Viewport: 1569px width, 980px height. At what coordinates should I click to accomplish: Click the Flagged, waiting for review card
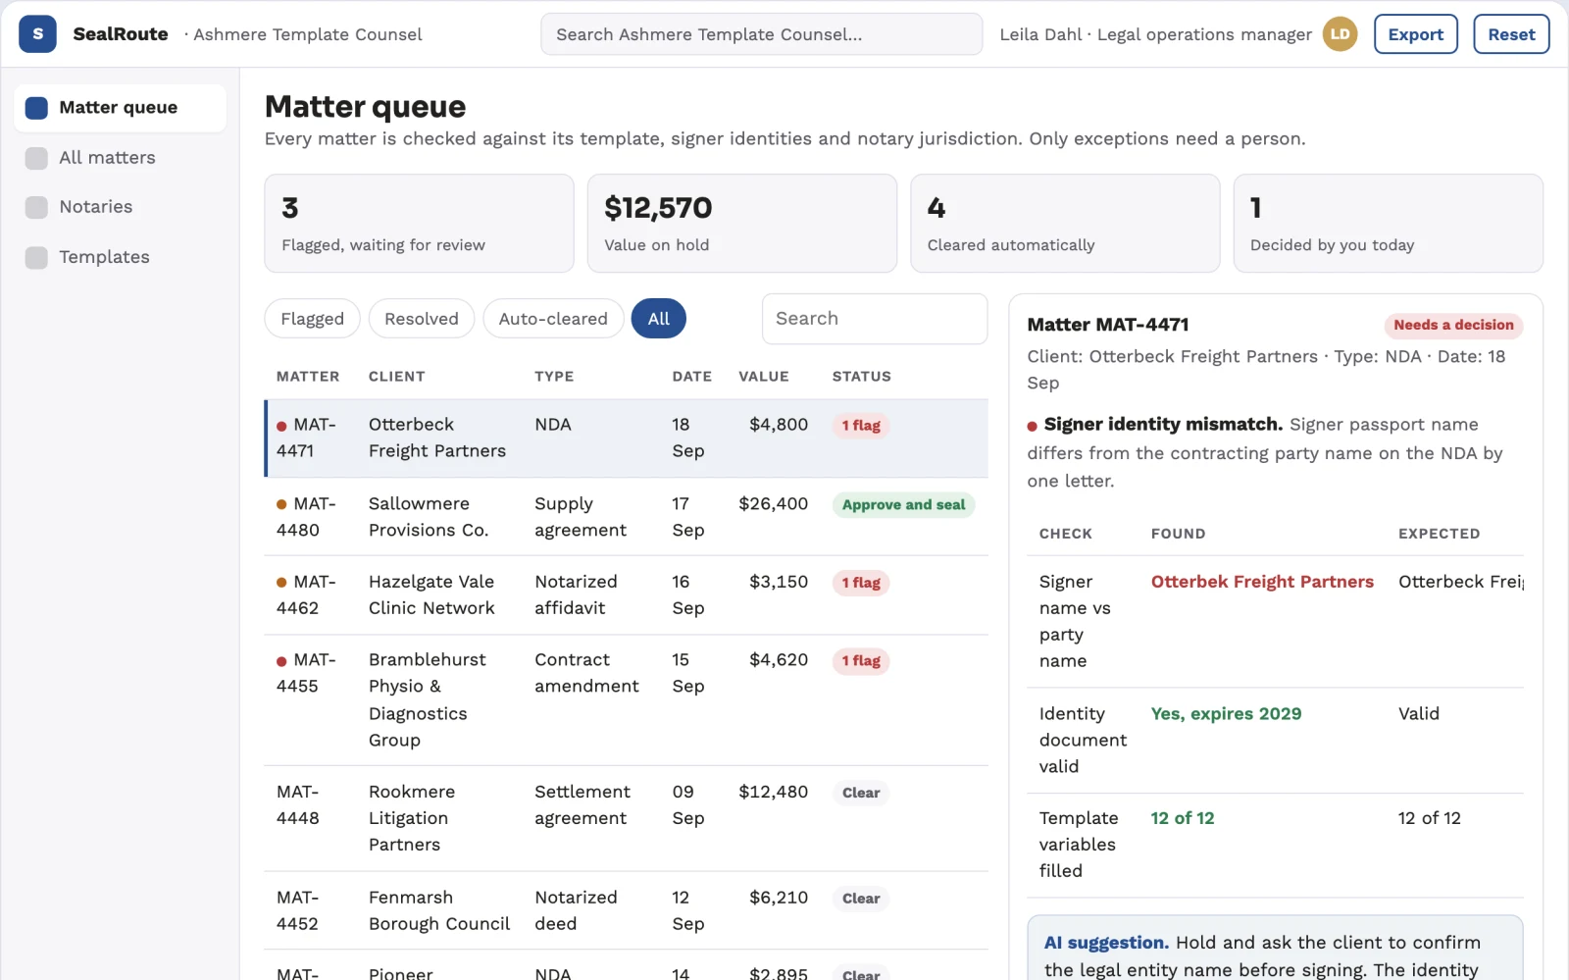(419, 224)
